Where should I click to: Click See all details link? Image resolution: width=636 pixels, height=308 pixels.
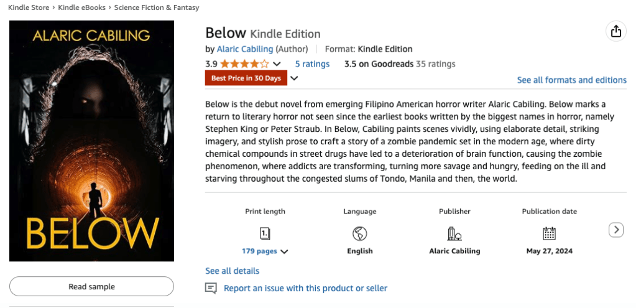[232, 271]
